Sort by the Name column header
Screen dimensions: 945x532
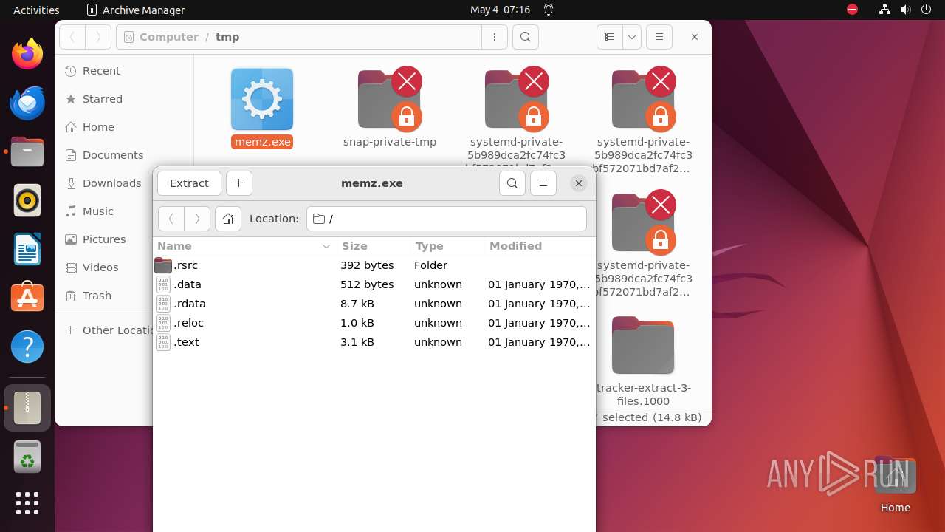tap(244, 246)
